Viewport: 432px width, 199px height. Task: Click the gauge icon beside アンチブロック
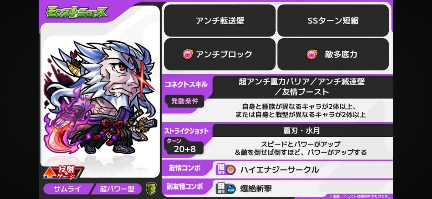tap(188, 54)
